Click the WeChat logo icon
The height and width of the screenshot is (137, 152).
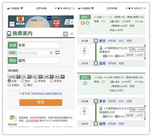13,118
